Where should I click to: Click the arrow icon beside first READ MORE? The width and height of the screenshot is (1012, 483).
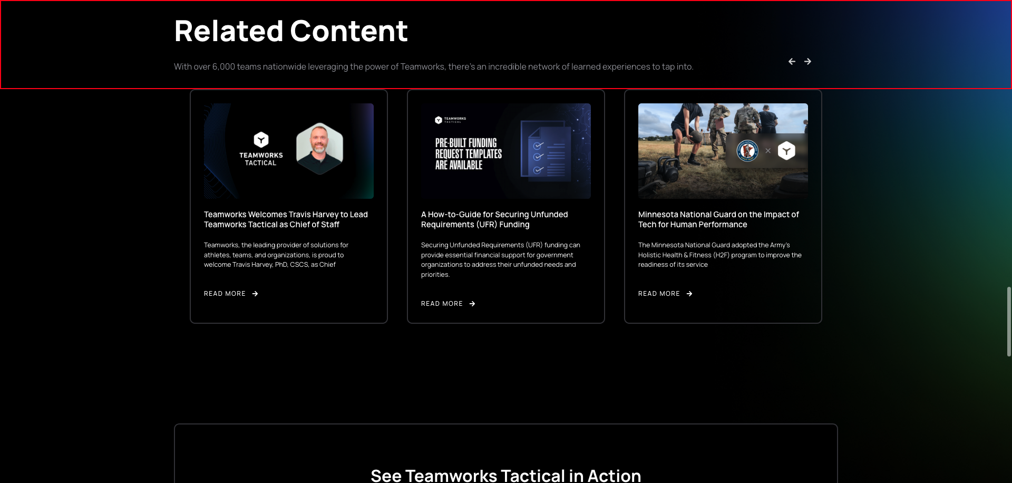[255, 294]
